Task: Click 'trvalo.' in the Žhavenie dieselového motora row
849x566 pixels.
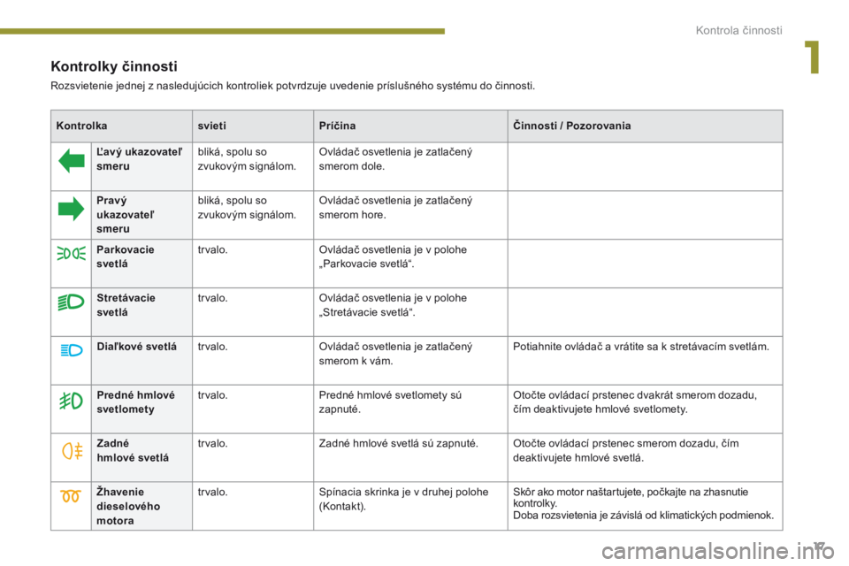Action: [213, 493]
